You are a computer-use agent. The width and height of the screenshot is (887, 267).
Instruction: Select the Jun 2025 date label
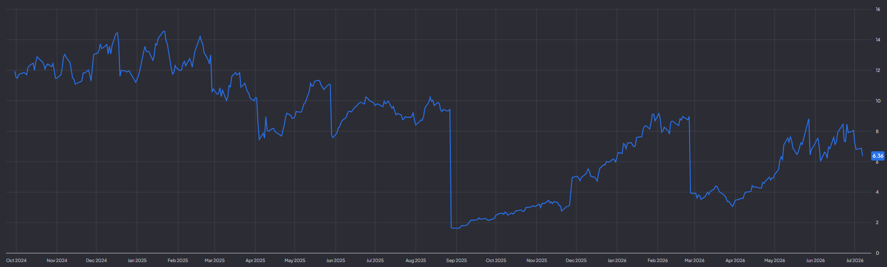[335, 261]
